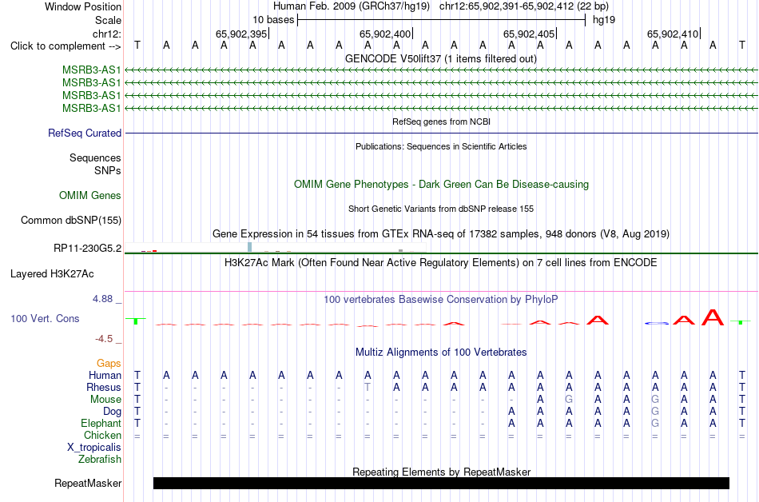Click the chr12: base position label
Image resolution: width=759 pixels, height=502 pixels.
[107, 34]
